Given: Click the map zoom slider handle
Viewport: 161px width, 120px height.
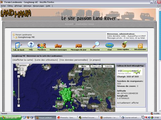Looking at the screenshot, I should [19, 99].
